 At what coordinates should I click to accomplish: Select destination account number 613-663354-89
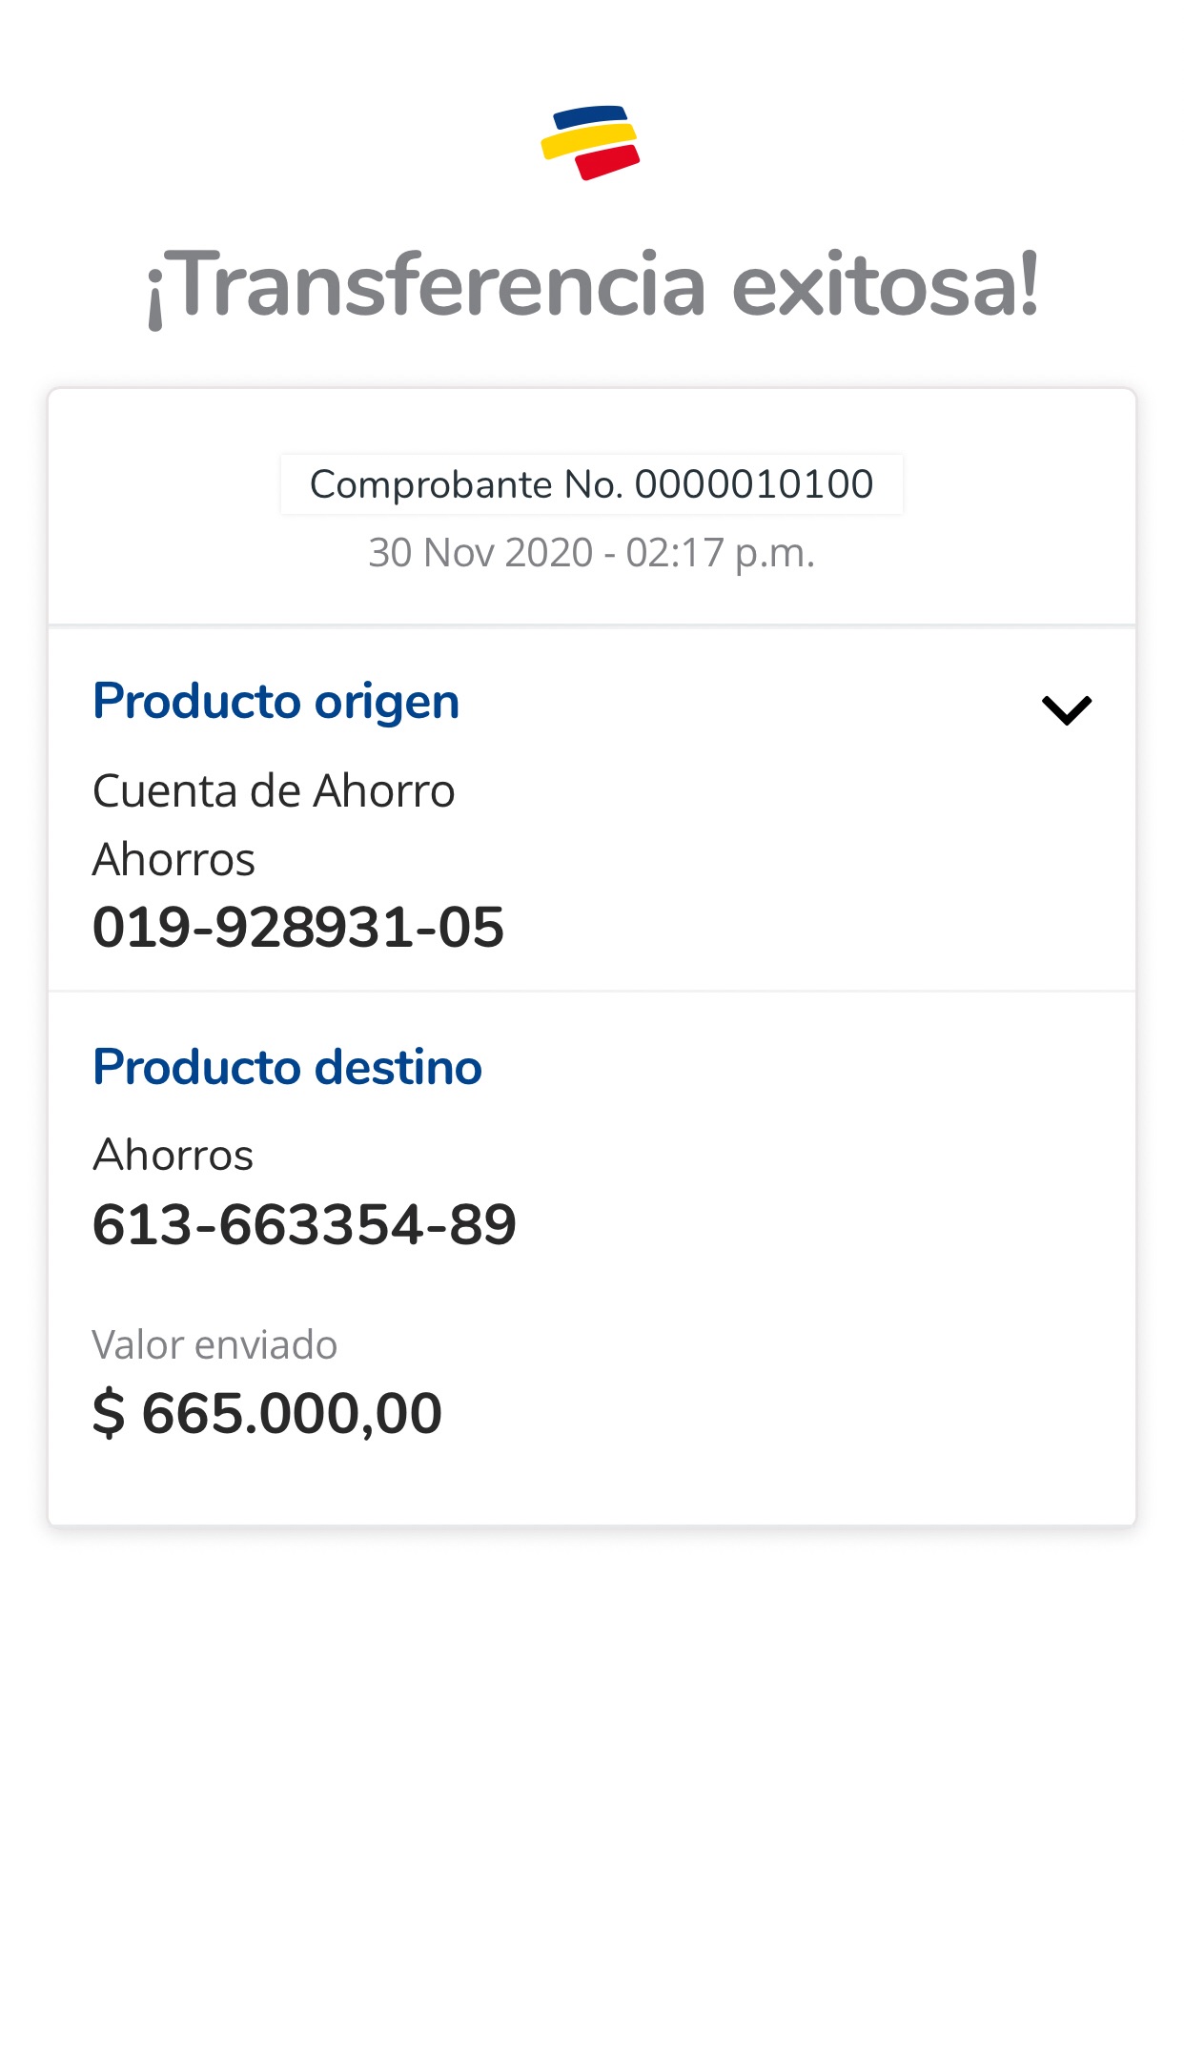click(304, 1225)
